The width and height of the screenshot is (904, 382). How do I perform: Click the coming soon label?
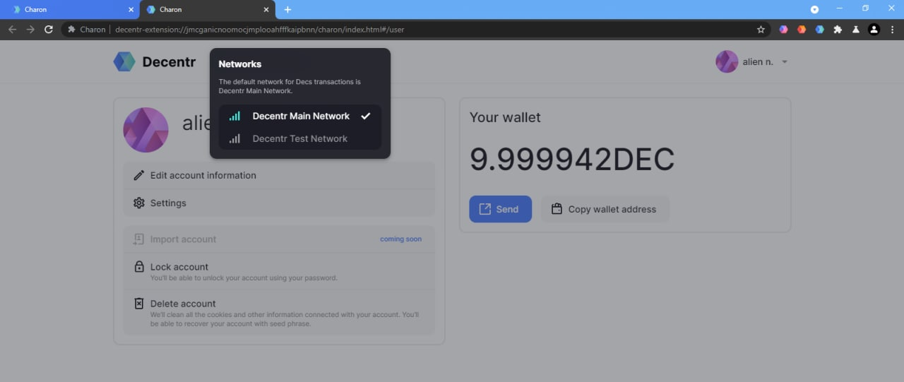point(400,239)
